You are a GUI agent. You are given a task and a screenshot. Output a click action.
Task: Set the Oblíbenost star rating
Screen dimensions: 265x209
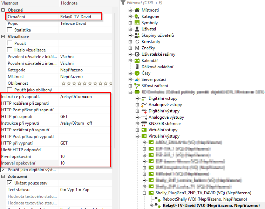[x=87, y=83]
